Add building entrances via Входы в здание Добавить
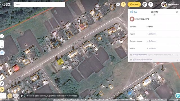 coord(152,41)
